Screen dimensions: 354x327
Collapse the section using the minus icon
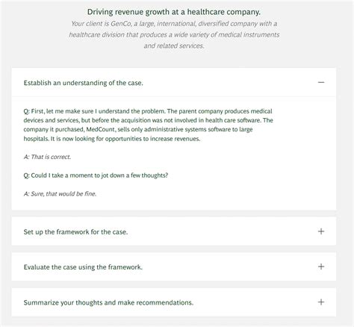point(321,82)
